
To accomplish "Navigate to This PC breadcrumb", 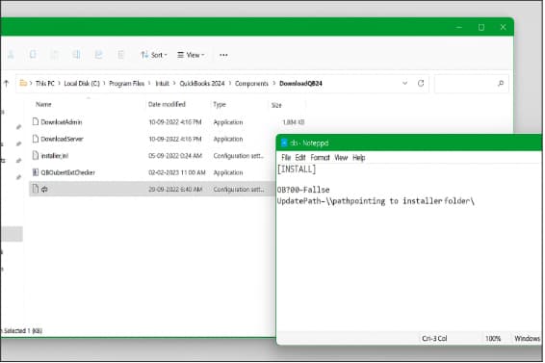I will pyautogui.click(x=45, y=84).
